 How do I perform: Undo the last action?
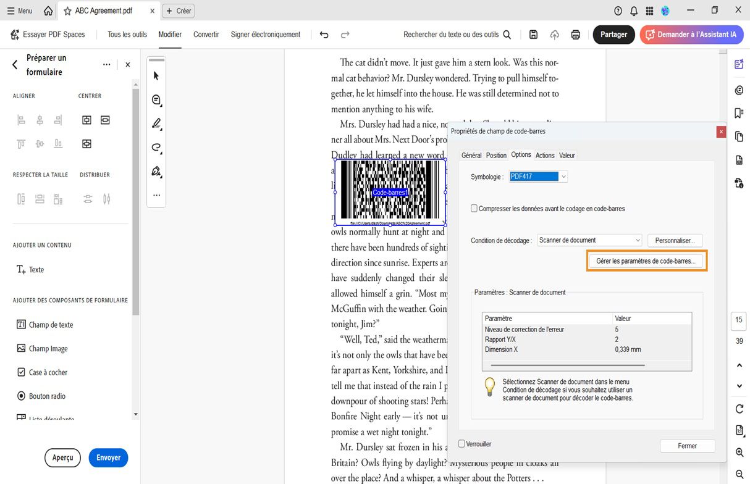pos(324,35)
